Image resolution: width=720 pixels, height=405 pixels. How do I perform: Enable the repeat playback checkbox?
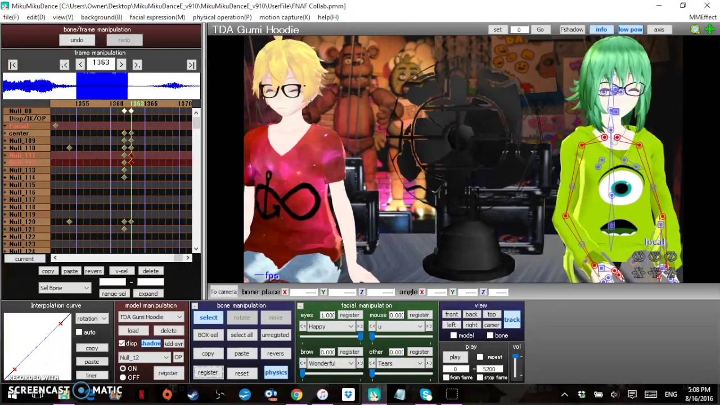(480, 357)
